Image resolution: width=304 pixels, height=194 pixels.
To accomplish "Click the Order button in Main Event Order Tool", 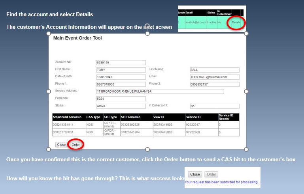I will point(76,145).
